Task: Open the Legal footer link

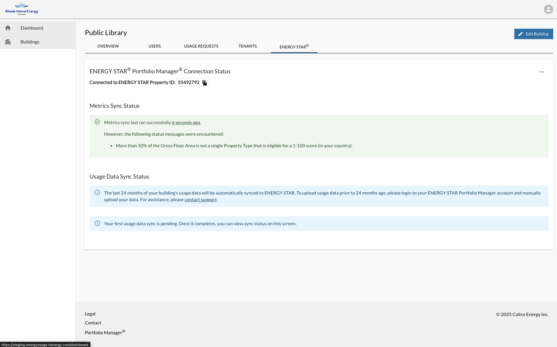Action: (90, 314)
